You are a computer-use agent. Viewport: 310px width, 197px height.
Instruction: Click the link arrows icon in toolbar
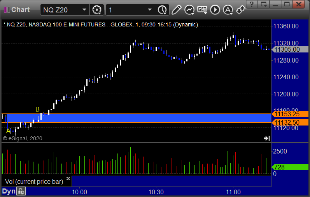(x=241, y=10)
